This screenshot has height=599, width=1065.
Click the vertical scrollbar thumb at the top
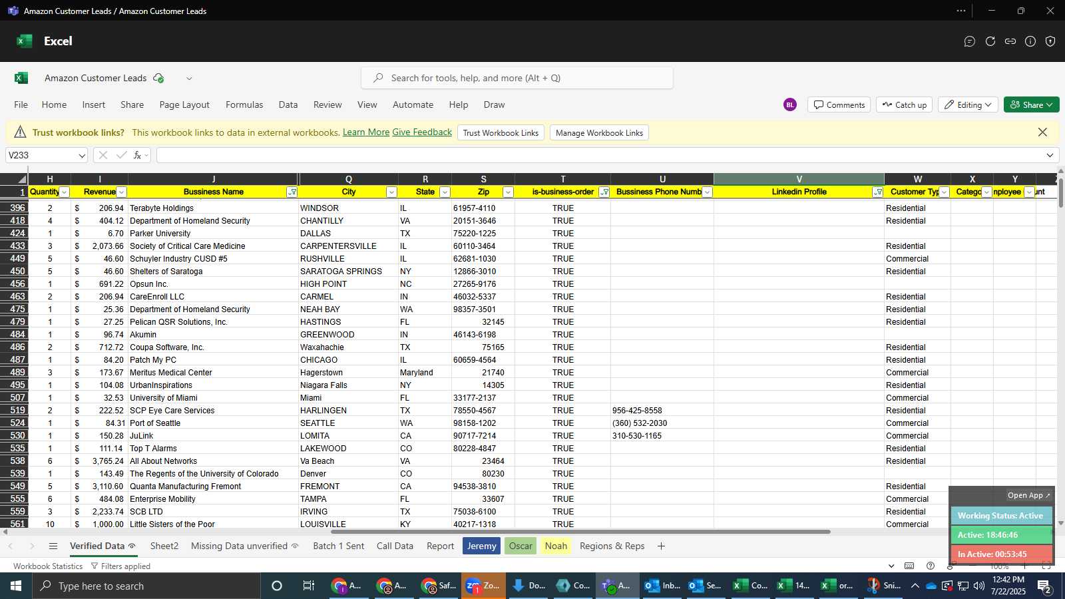(x=1061, y=193)
